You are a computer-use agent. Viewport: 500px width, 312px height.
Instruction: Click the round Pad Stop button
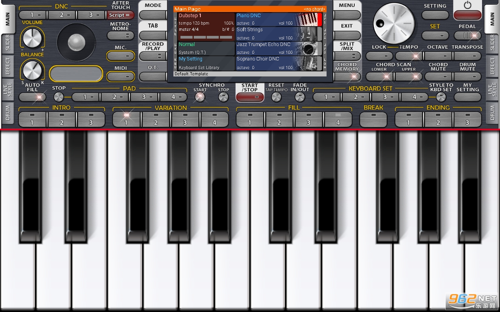click(x=59, y=96)
